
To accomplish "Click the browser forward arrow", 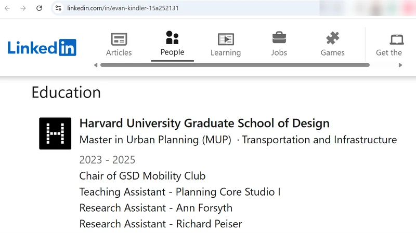I will [x=23, y=8].
